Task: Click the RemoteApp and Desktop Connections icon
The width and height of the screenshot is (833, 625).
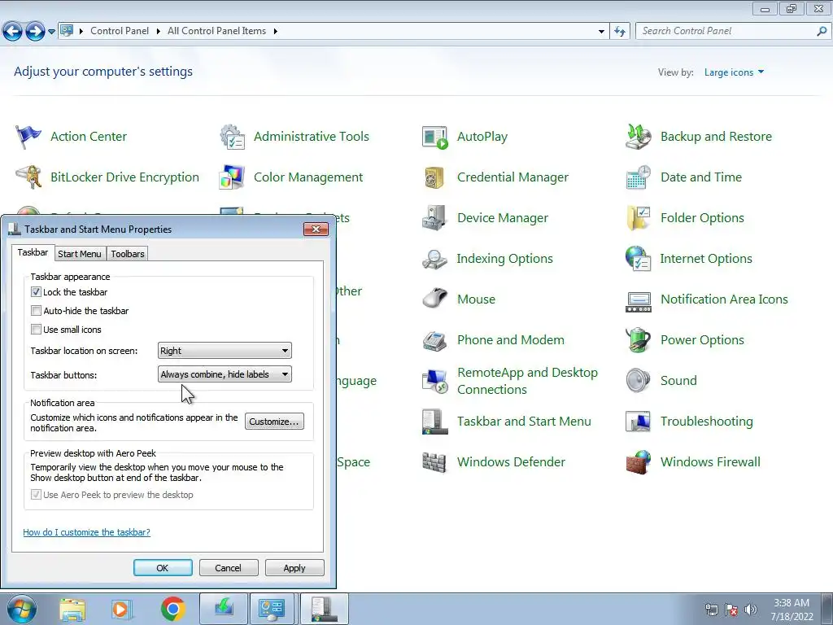Action: pyautogui.click(x=435, y=381)
